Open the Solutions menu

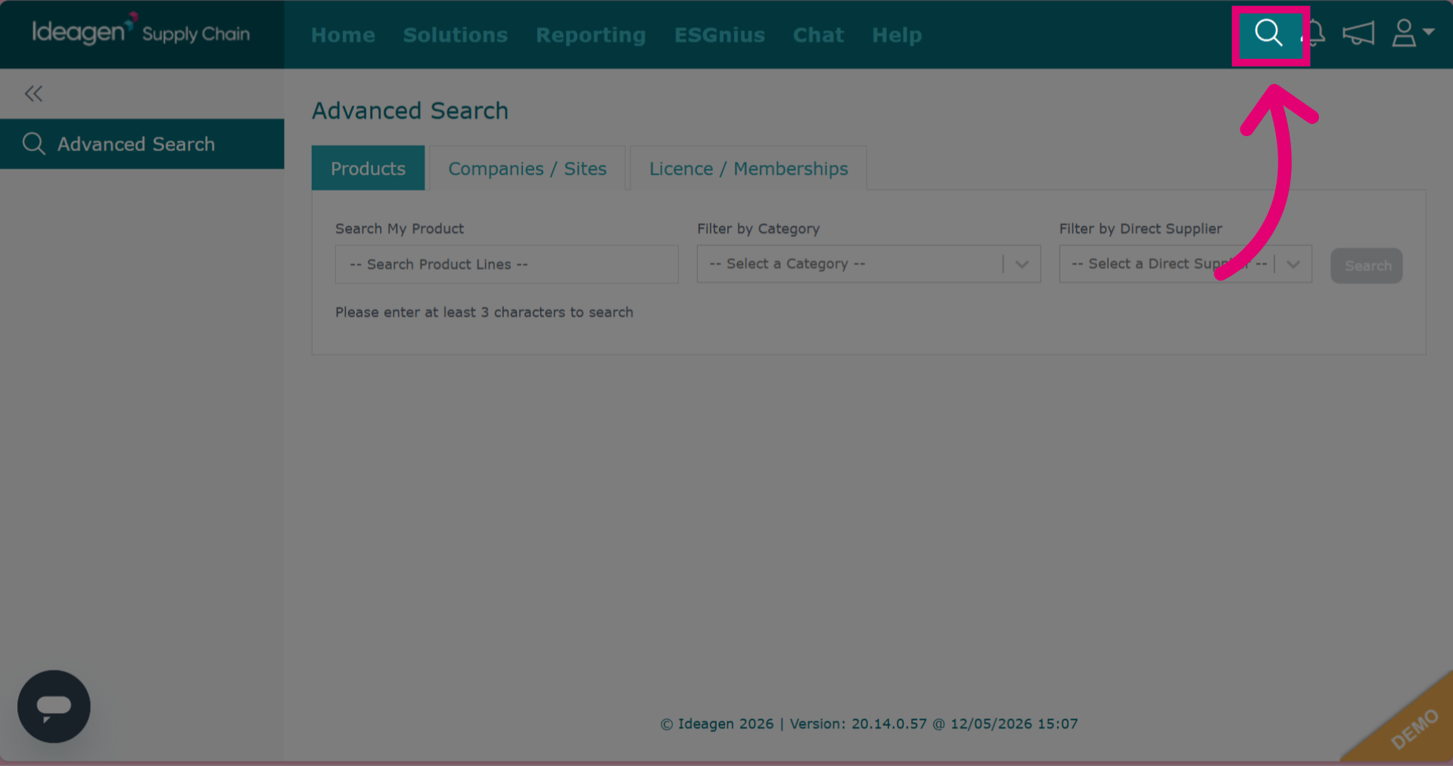[x=456, y=35]
